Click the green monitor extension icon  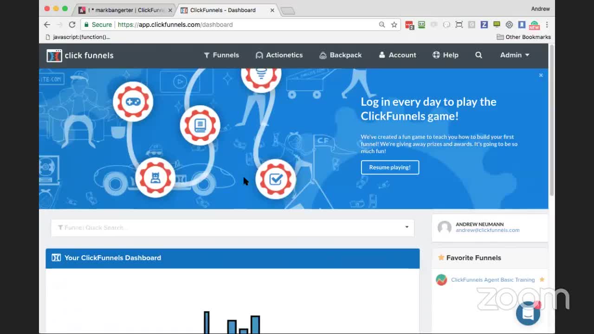497,25
